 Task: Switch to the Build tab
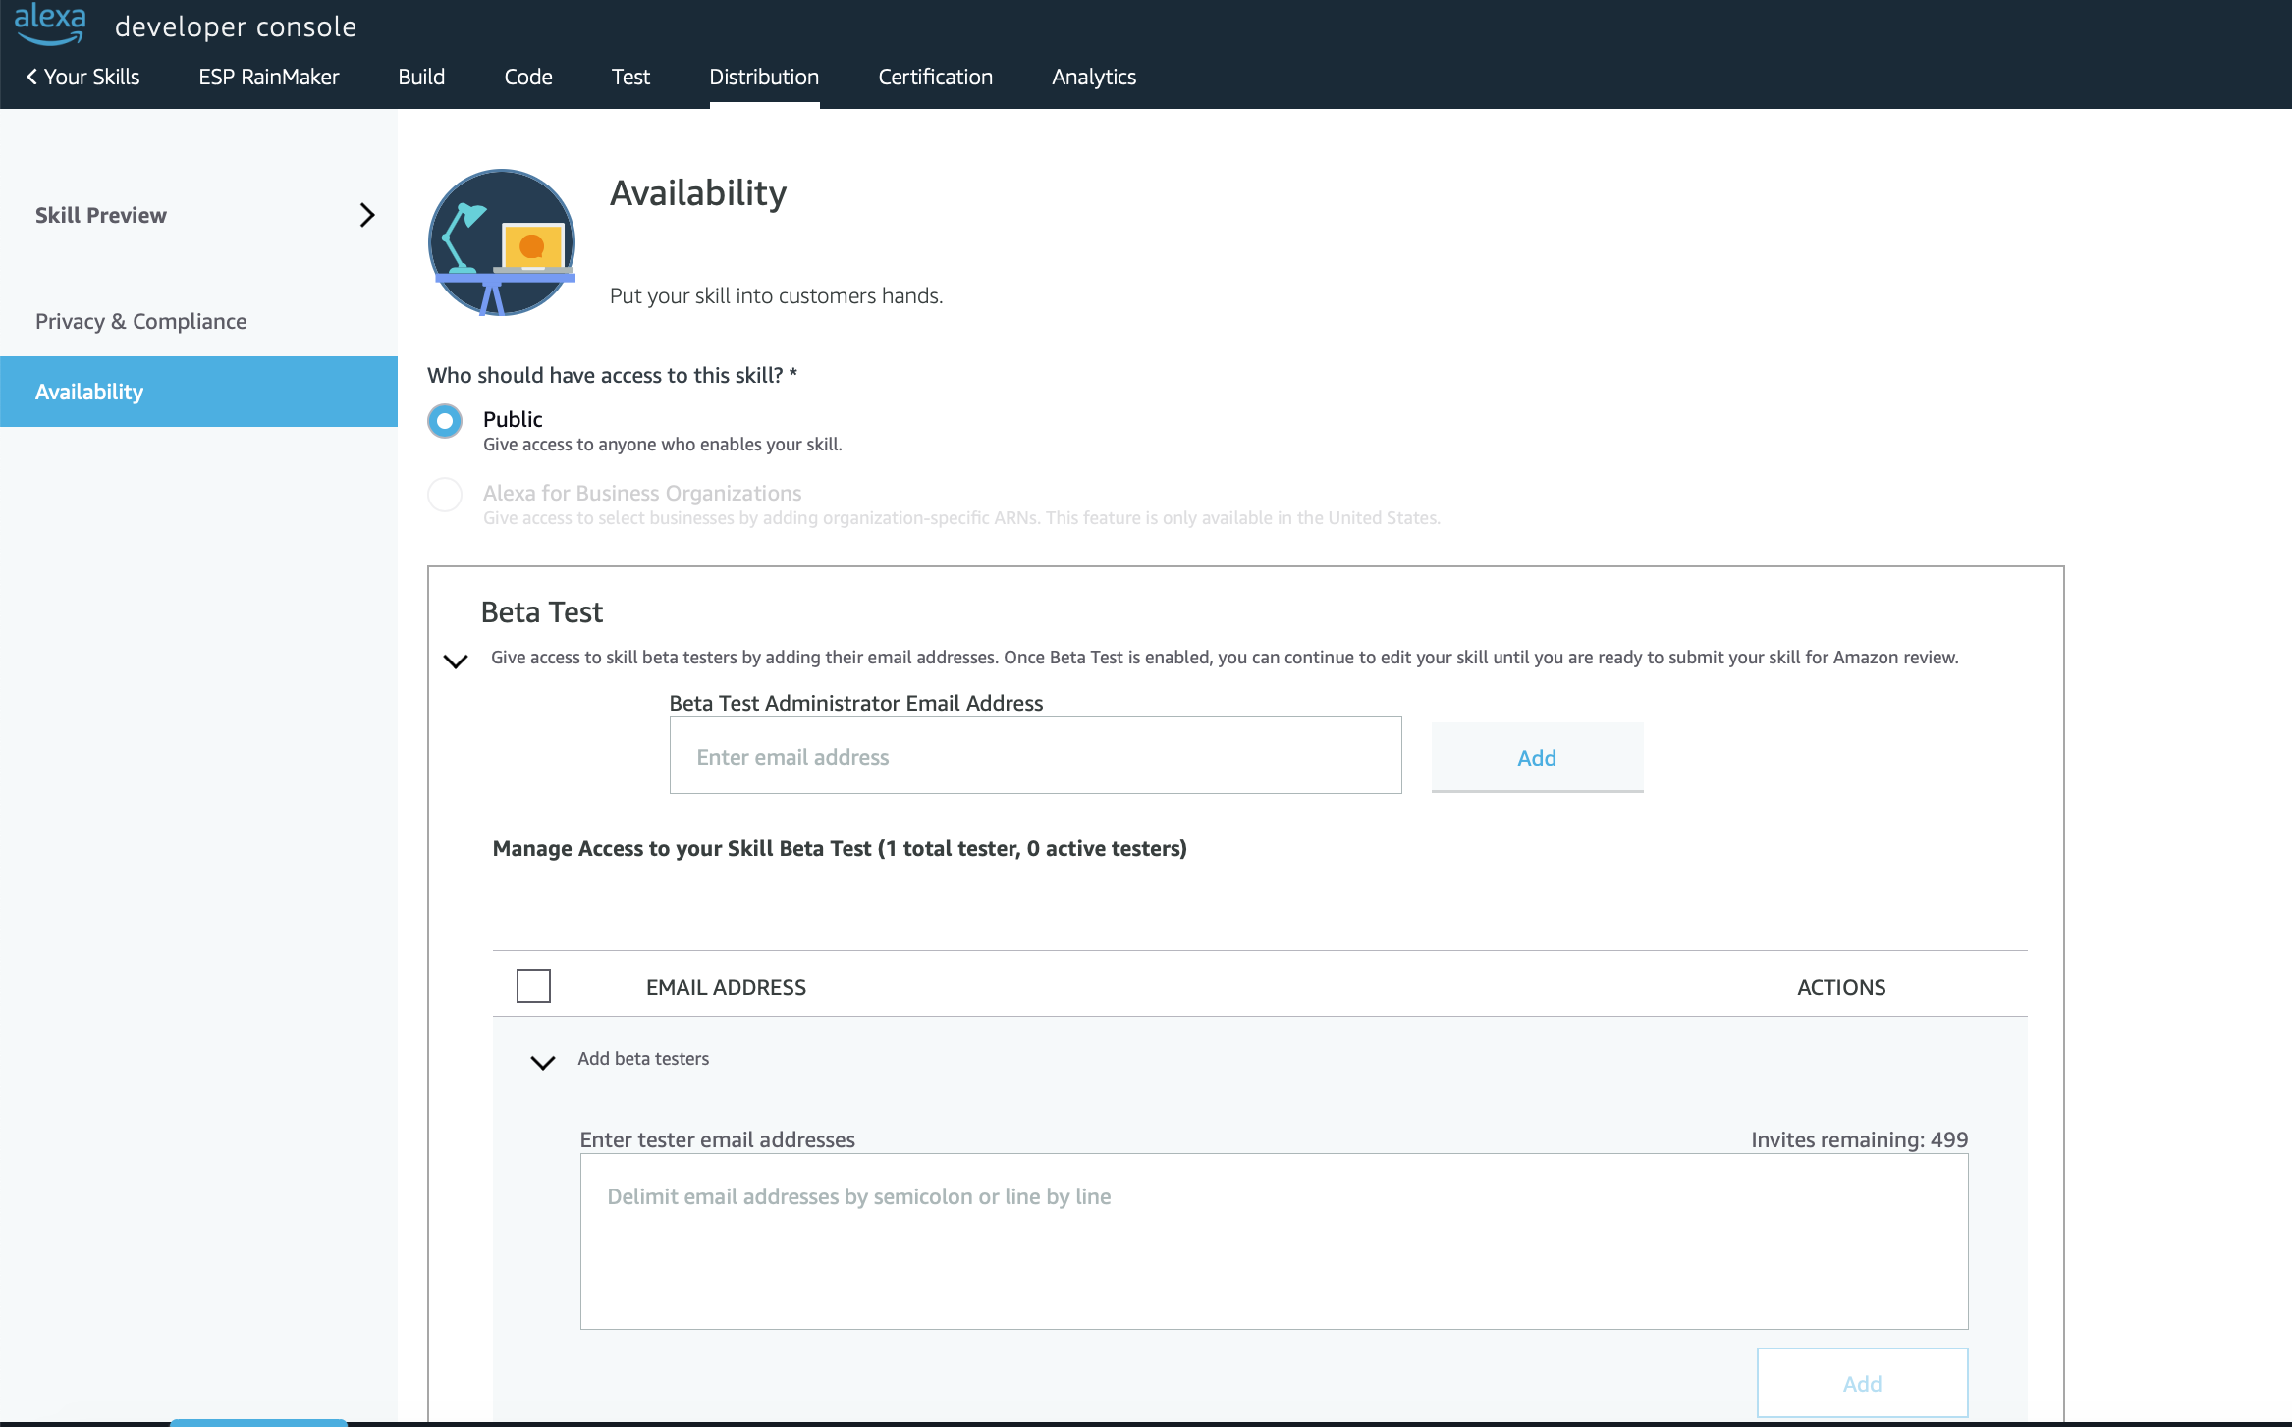(x=421, y=77)
